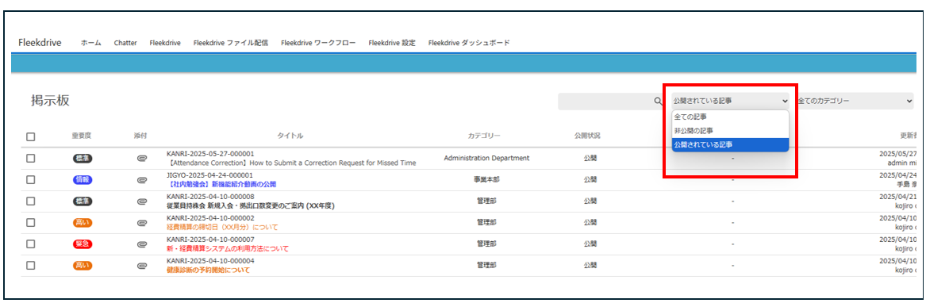Click the 事業本部 category cell
The width and height of the screenshot is (926, 303).
click(486, 179)
